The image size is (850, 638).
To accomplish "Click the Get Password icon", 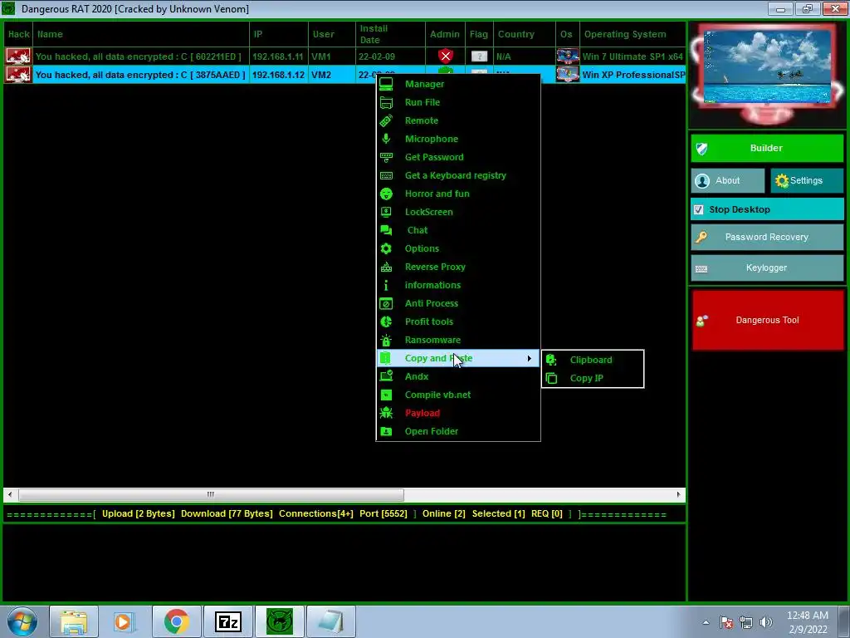I will 386,157.
